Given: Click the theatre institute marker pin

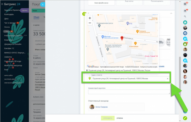Looking at the screenshot, I should (107, 49).
